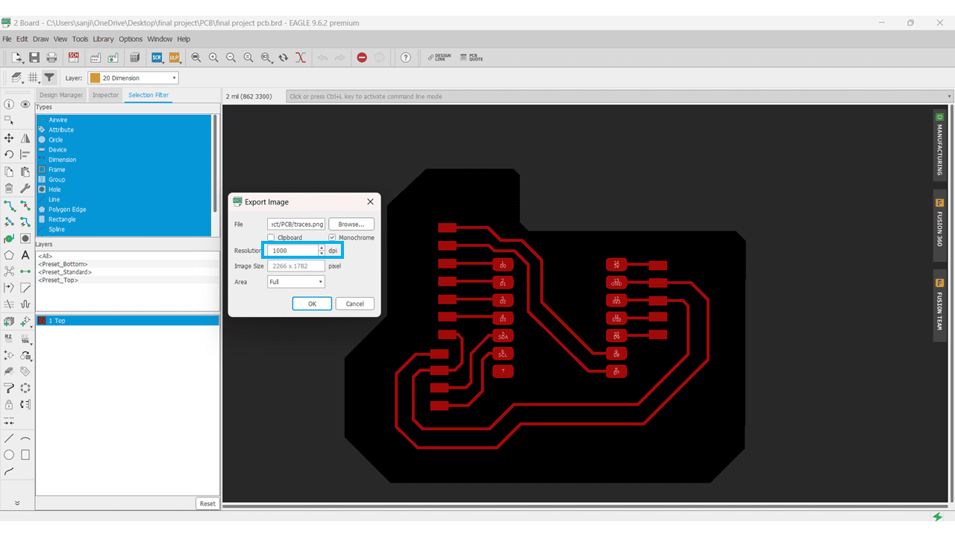Click the Browse... button
The height and width of the screenshot is (537, 955).
(x=351, y=224)
